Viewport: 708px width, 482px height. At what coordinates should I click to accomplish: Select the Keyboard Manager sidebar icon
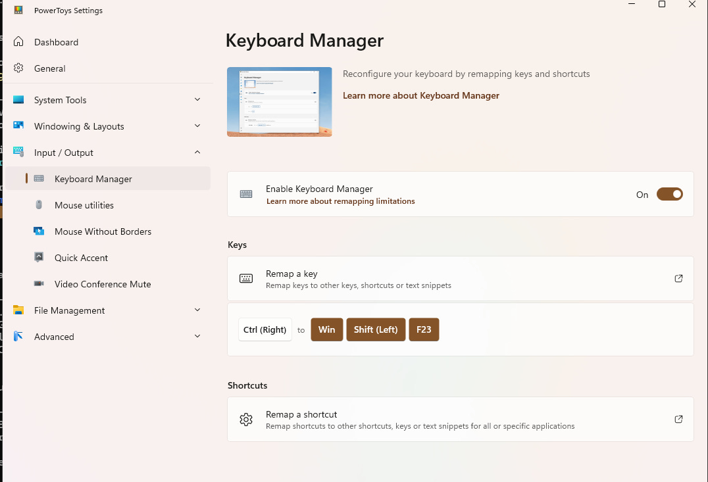39,178
